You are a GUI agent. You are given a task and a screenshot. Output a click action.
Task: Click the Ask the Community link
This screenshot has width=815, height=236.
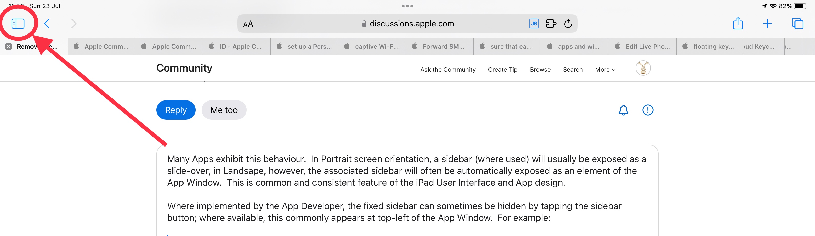pyautogui.click(x=448, y=69)
